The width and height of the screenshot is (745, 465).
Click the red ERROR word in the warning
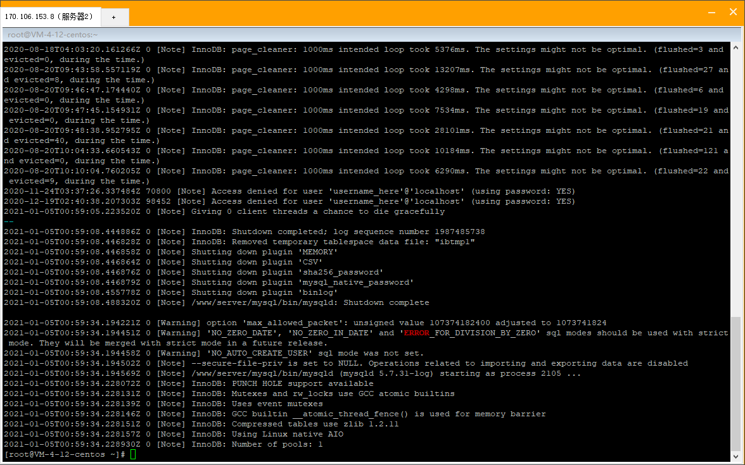coord(417,333)
